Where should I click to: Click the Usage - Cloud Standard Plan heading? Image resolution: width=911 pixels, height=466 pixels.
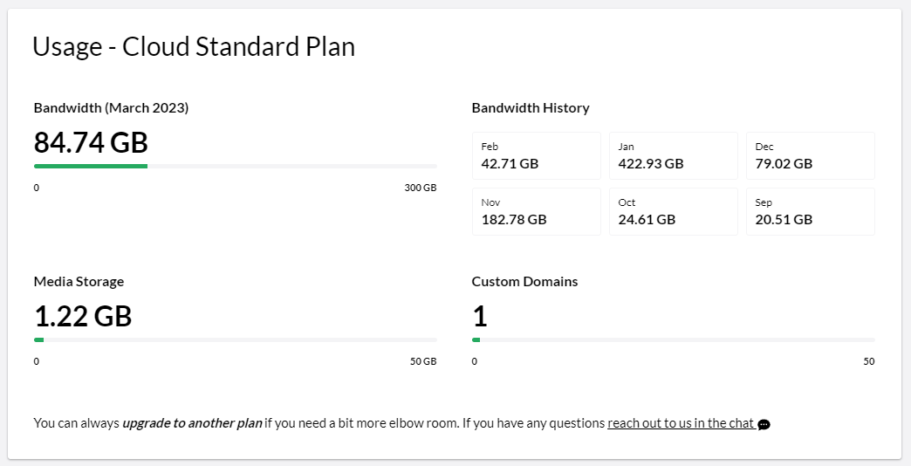tap(194, 46)
